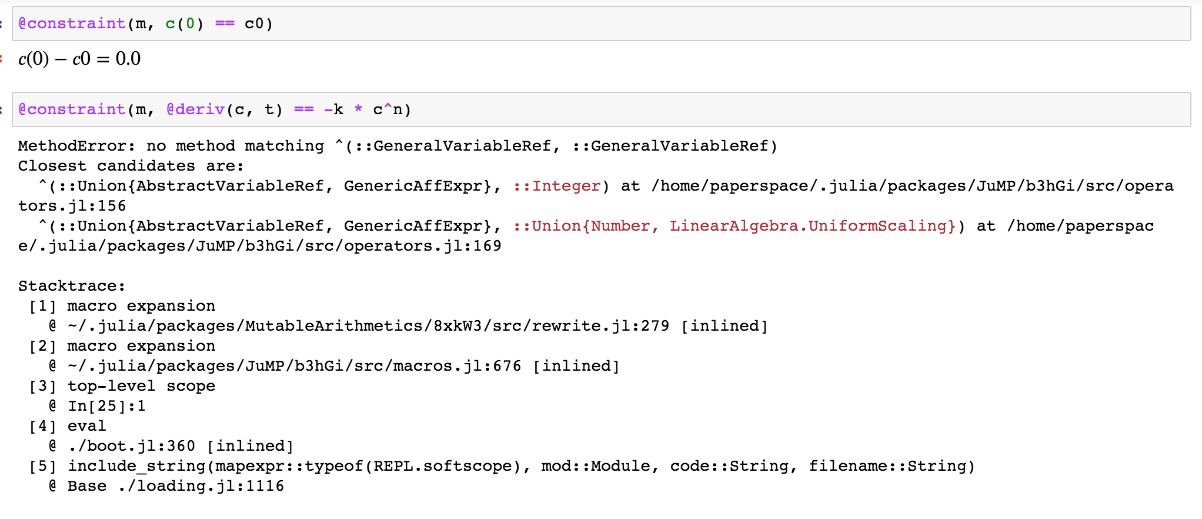Click the './boot.jl:360 [inlined]' line
Viewport: 1202px width, 519px height.
(x=171, y=446)
